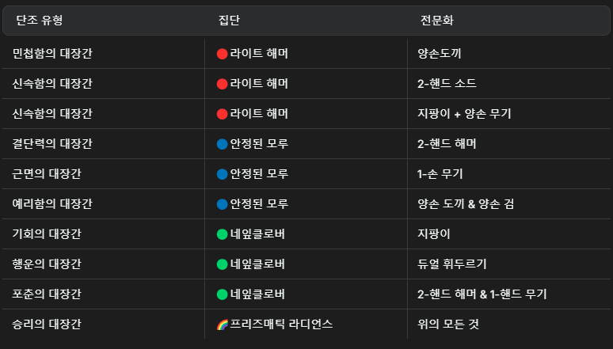This screenshot has height=349, width=613.
Task: Click the blue circle in the 예리함의 대장간 row
Action: (222, 204)
